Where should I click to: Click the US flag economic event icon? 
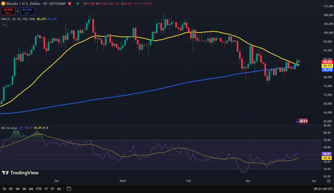click(301, 121)
